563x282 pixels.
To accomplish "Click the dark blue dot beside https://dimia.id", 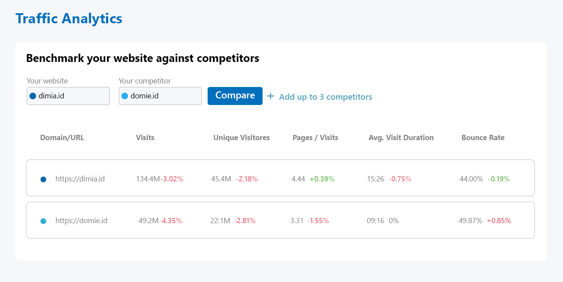I will [43, 179].
